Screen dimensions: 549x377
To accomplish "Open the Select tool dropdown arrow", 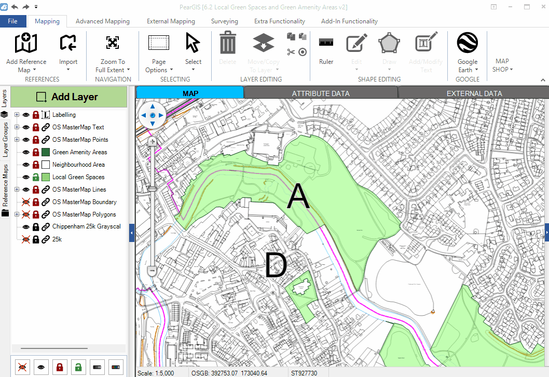I will [x=193, y=70].
